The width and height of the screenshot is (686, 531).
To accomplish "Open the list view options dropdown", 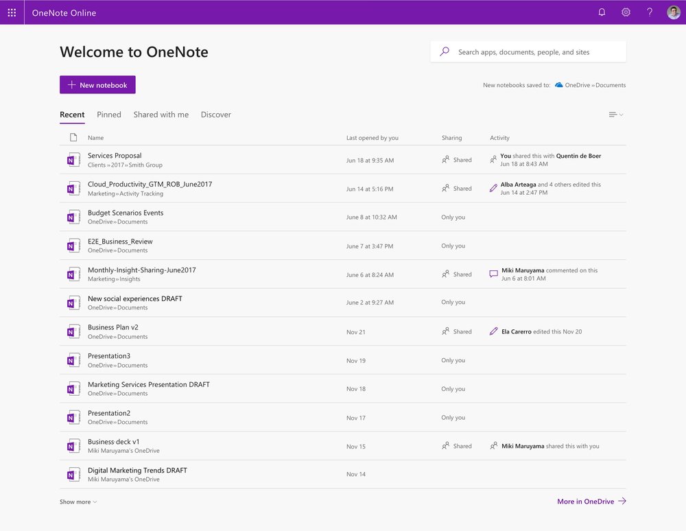I will 615,115.
